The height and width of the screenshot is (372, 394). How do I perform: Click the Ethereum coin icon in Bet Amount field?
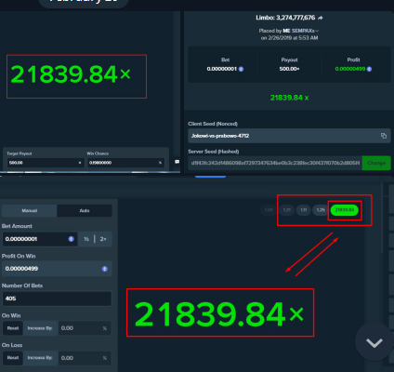pos(71,239)
